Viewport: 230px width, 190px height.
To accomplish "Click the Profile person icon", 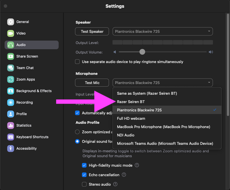I will 11,114.
